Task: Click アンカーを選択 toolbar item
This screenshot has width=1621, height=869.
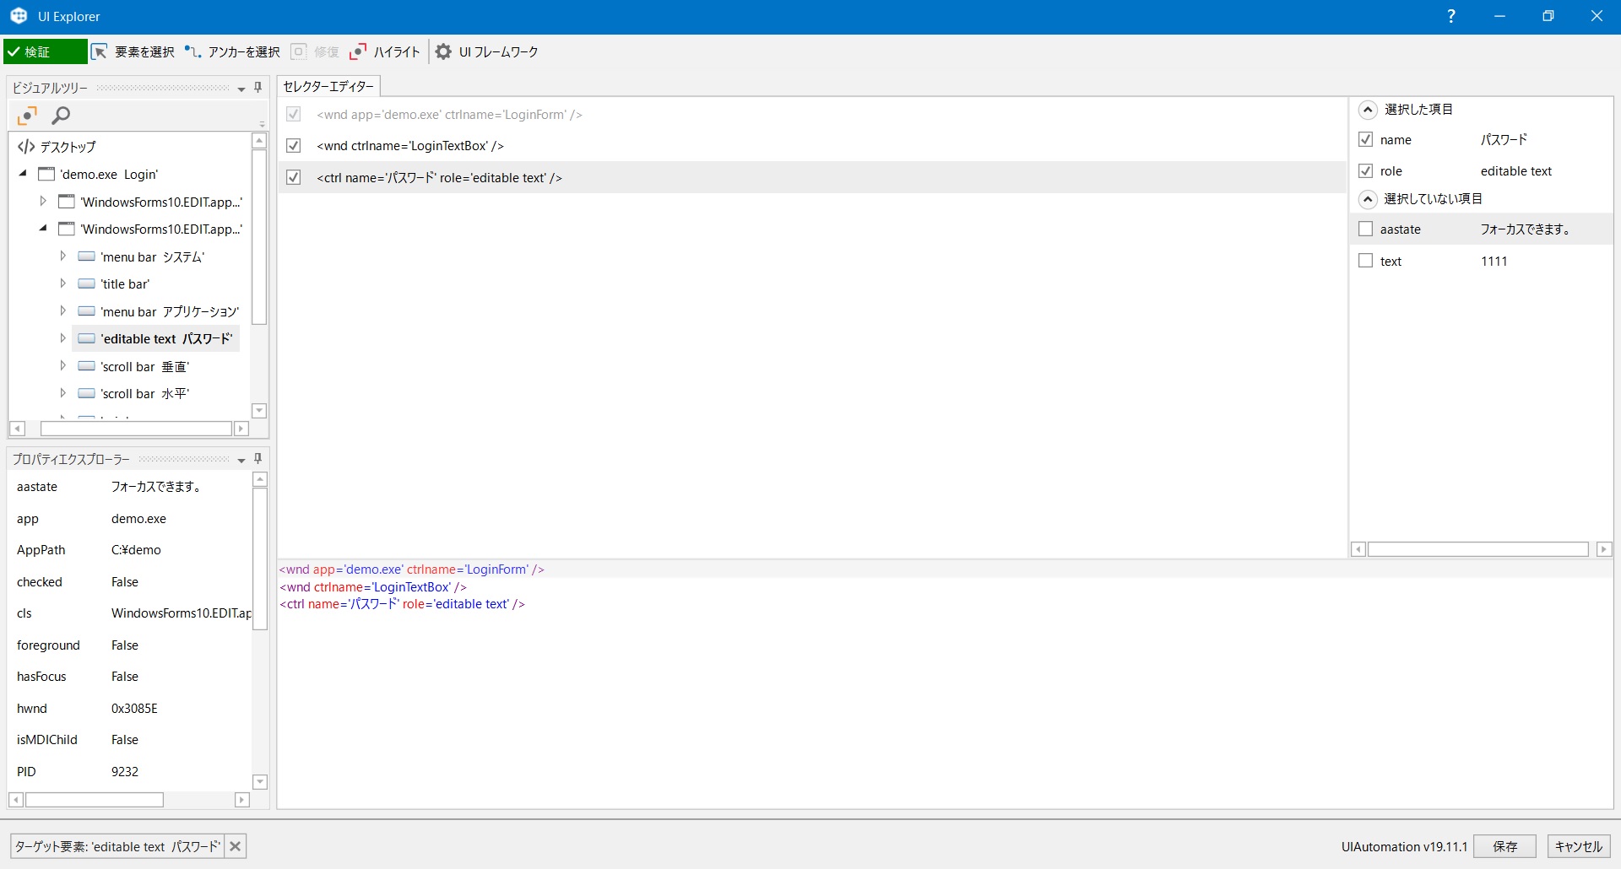Action: click(x=232, y=51)
